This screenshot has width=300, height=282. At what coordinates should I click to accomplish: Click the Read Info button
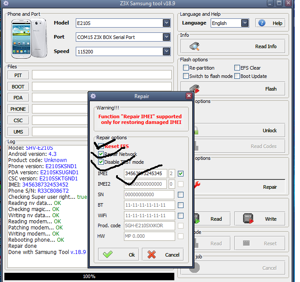(233, 46)
